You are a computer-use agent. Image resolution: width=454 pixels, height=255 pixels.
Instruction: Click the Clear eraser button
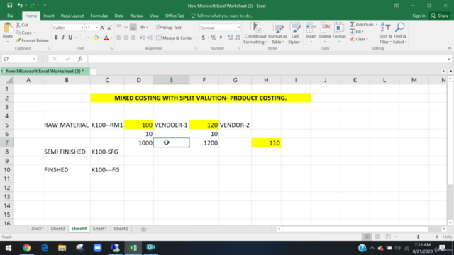tap(358, 39)
